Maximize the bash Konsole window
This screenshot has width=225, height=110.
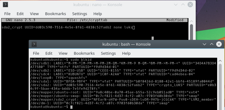(x=212, y=44)
